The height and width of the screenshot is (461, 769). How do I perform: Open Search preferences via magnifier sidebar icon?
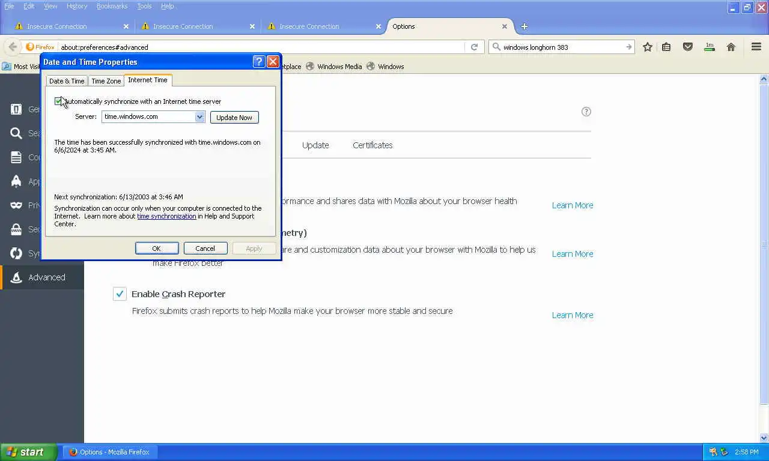click(x=16, y=133)
